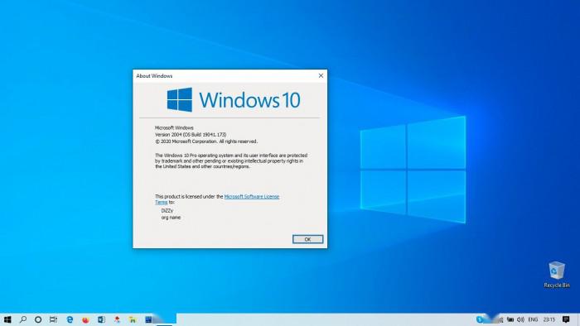Open the Windows Start menu
Viewport: 580px width, 326px height.
click(x=7, y=319)
